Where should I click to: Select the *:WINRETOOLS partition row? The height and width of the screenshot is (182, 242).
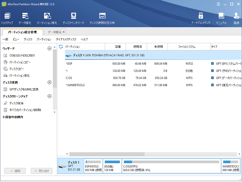153,85
